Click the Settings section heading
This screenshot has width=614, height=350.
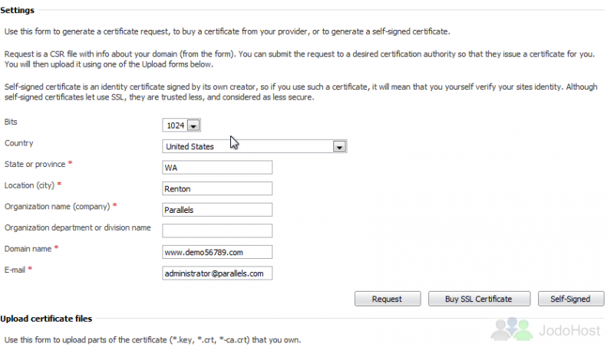[x=17, y=10]
